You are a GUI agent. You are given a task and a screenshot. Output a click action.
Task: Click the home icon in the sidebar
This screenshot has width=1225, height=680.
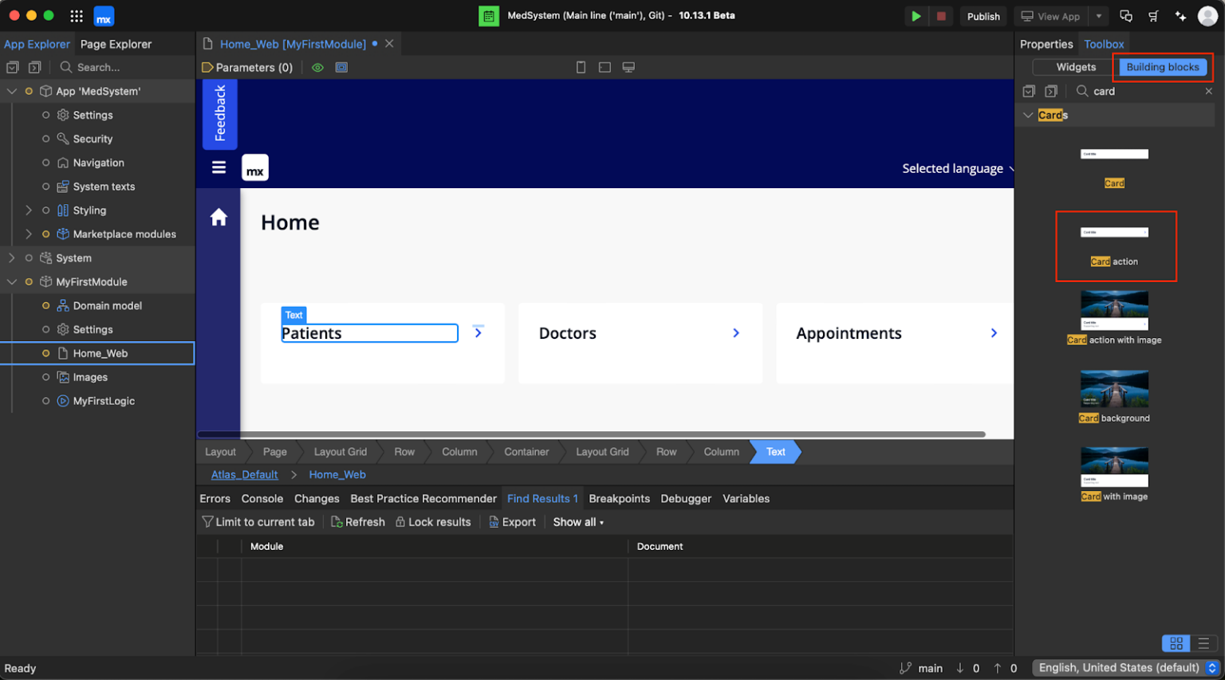click(x=219, y=218)
